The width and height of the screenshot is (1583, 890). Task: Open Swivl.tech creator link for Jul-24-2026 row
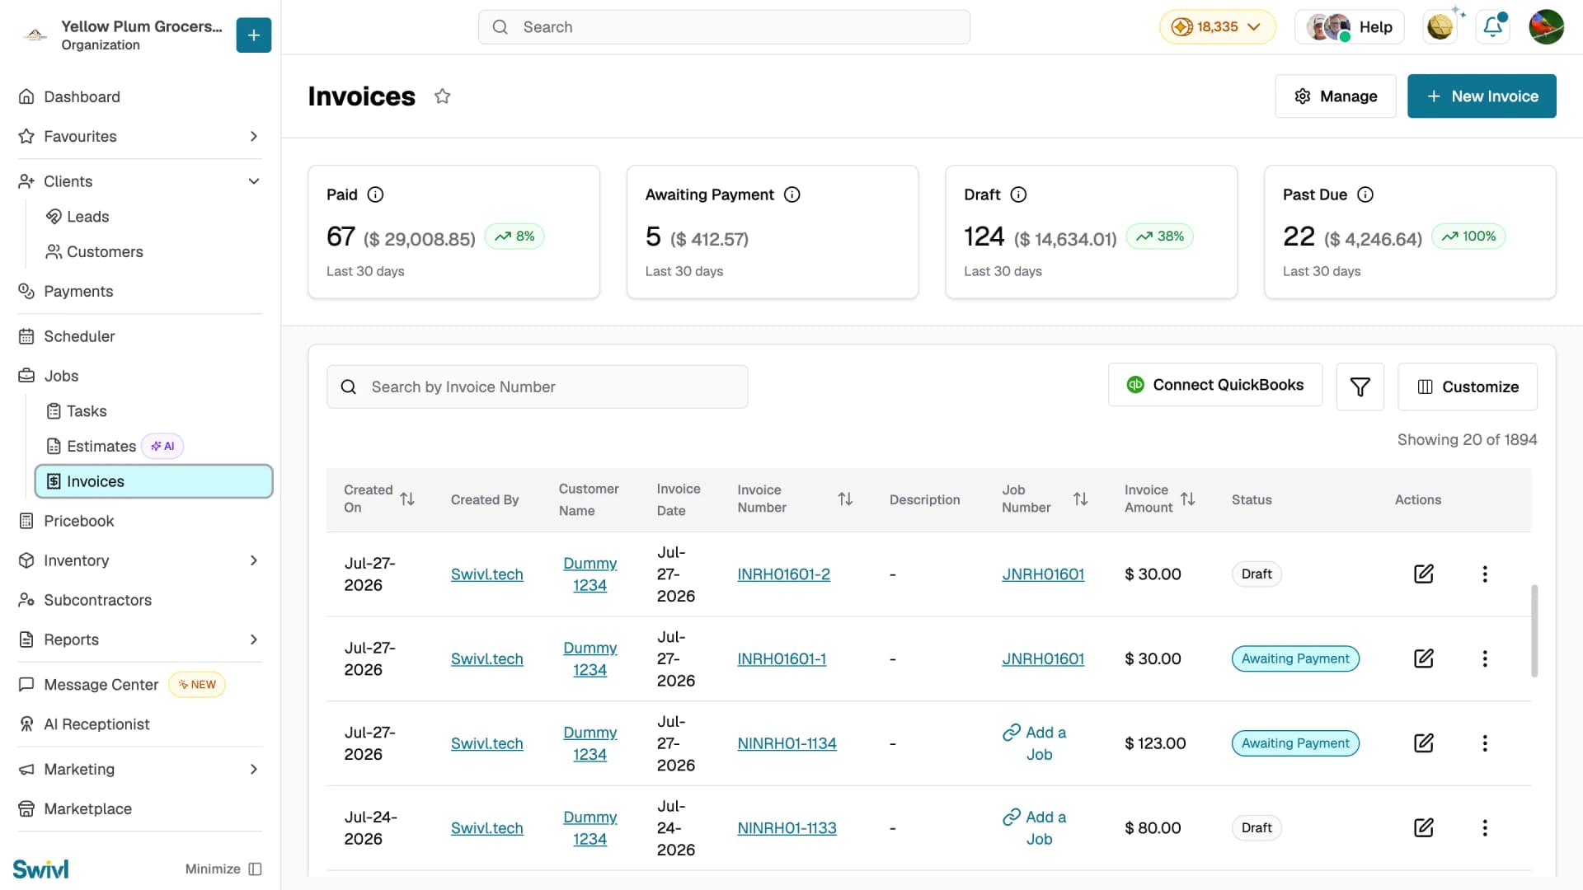pos(486,828)
